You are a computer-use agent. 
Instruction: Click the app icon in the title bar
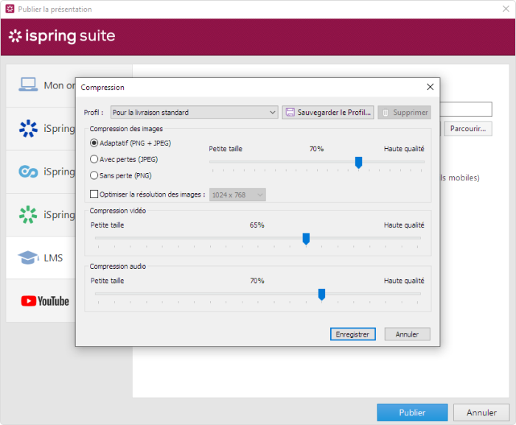pyautogui.click(x=10, y=9)
